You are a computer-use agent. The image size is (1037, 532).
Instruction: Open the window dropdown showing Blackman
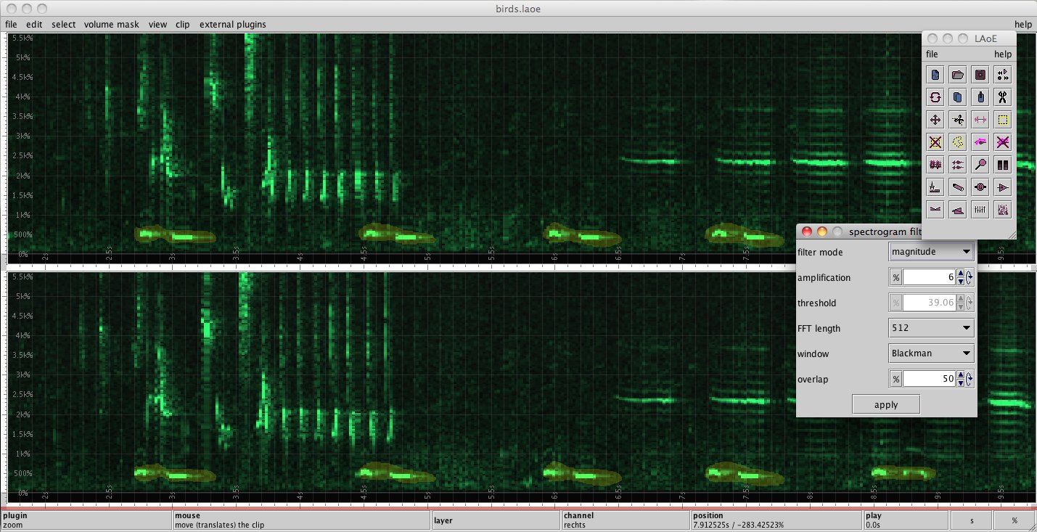coord(932,353)
